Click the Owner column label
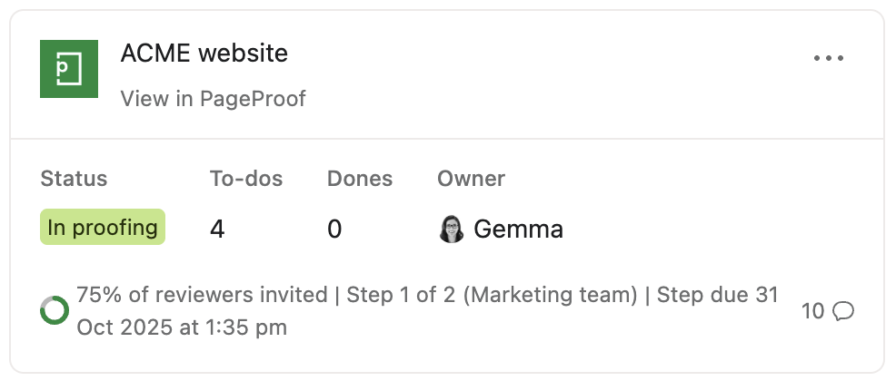The width and height of the screenshot is (896, 381). [x=472, y=179]
